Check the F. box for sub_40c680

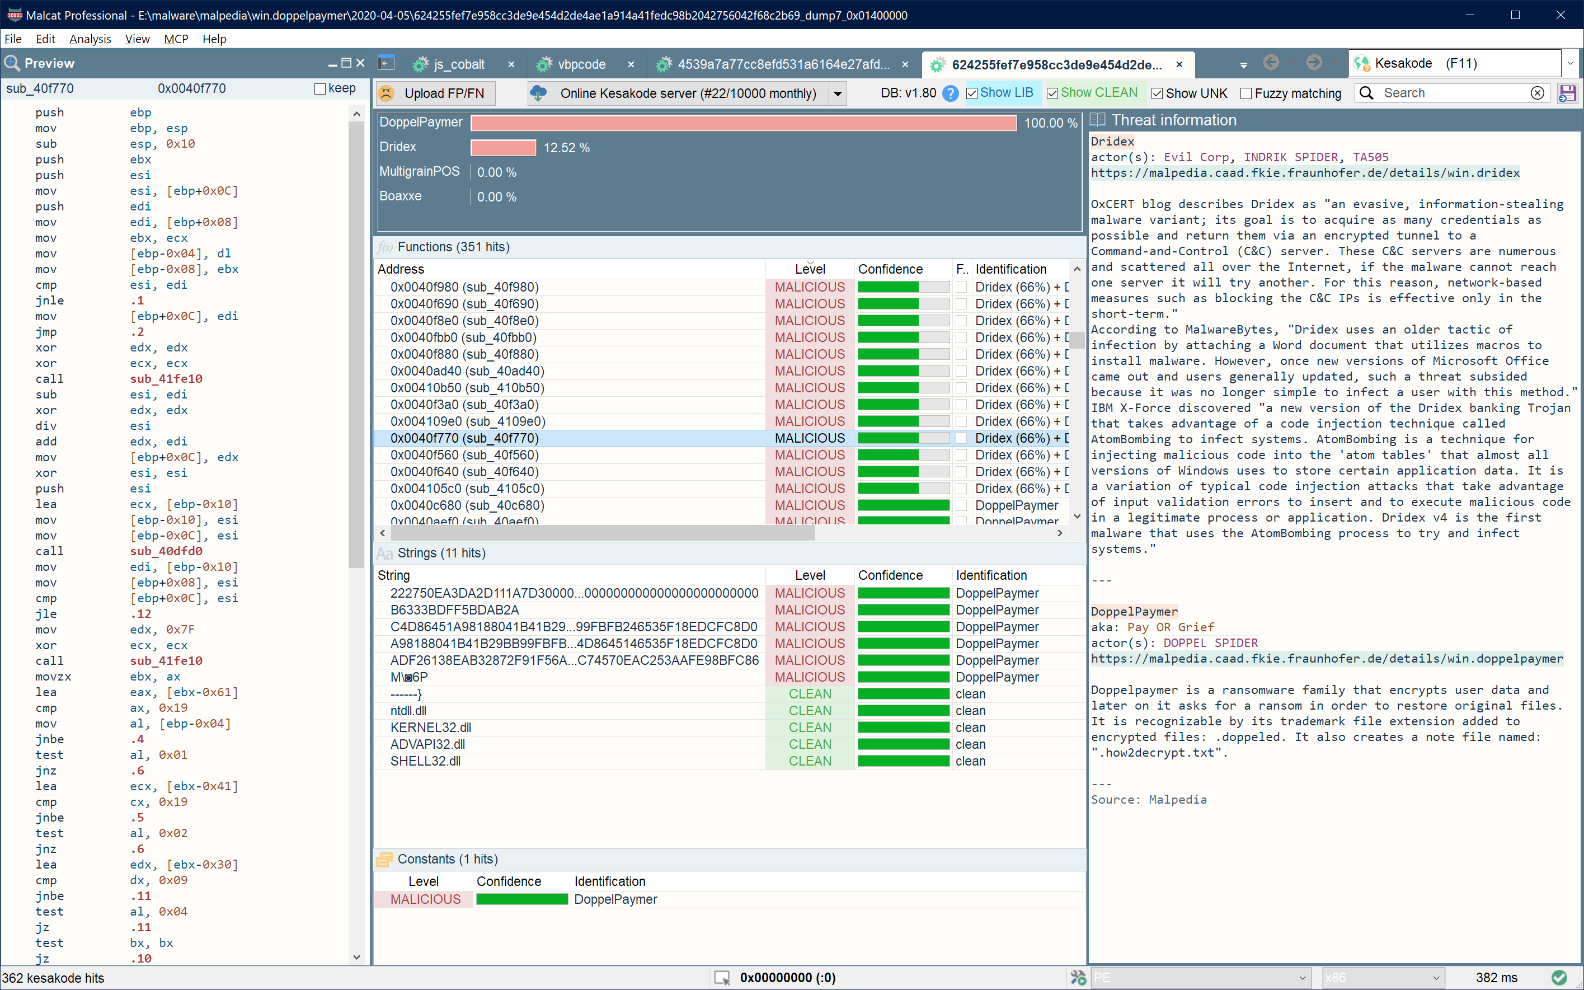[961, 505]
